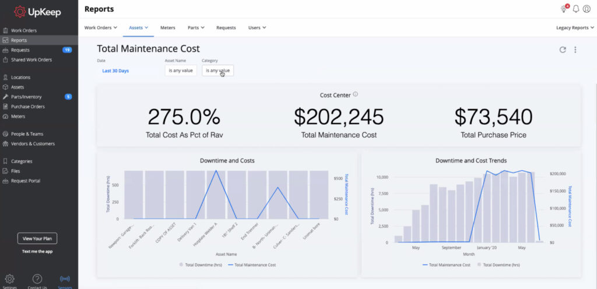Click the View Your Plan button
Viewport: 597px width, 289px height.
(x=37, y=238)
